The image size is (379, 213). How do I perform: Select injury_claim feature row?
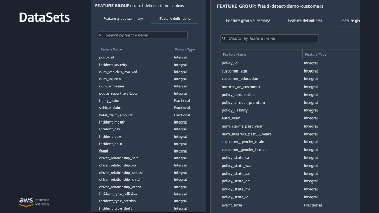pyautogui.click(x=152, y=100)
